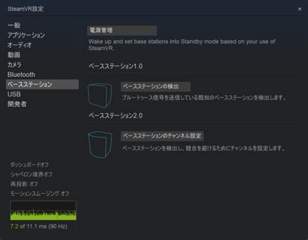Open the 電源管理 power management button
Screen dimensions: 308x240
click(122, 30)
